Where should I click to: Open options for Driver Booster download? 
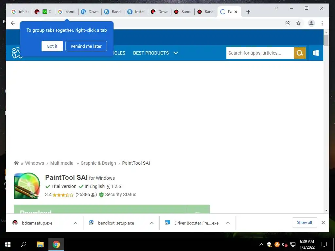pyautogui.click(x=228, y=223)
